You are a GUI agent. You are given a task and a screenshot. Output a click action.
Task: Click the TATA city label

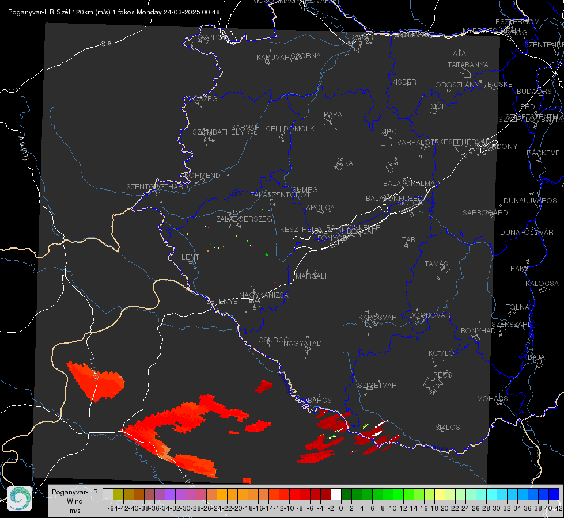[457, 53]
